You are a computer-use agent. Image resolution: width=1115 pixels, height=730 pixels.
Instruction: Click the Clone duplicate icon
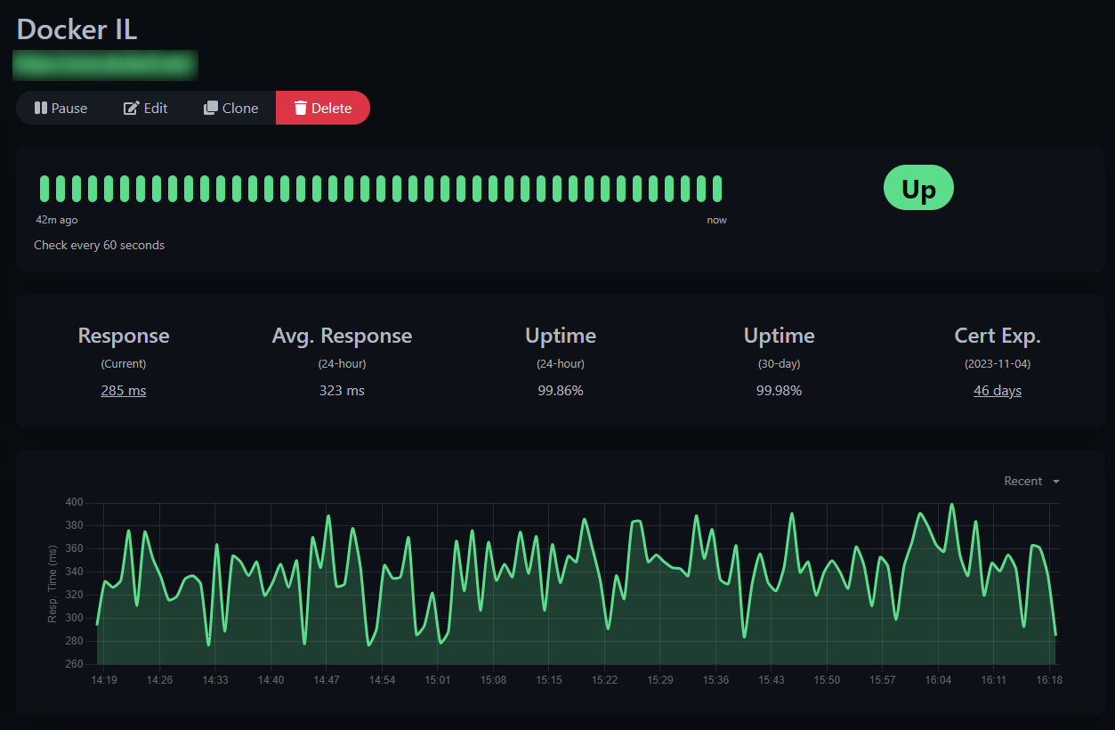click(210, 108)
